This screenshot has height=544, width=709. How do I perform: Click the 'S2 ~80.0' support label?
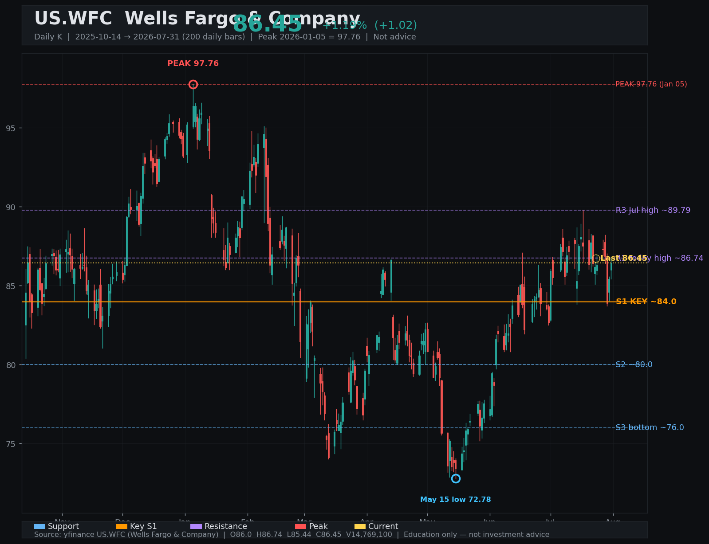tap(634, 364)
